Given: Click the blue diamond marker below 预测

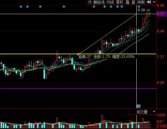Looking at the screenshot, I should [x=139, y=7].
